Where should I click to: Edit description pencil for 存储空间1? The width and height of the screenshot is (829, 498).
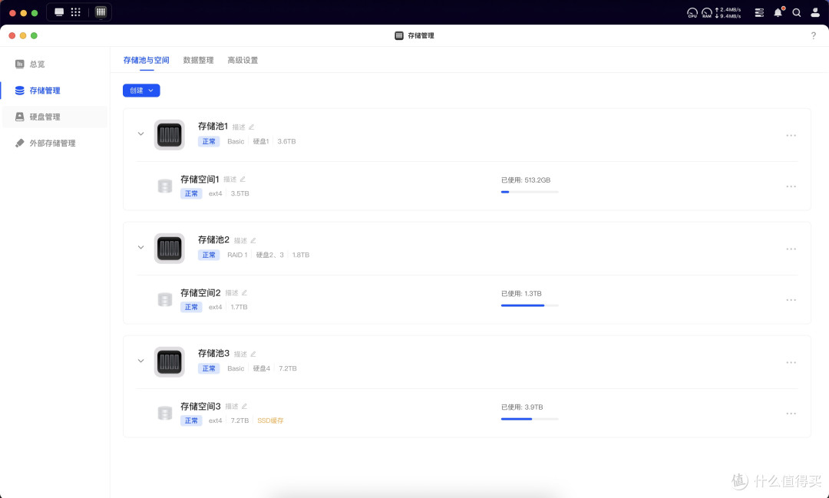243,180
